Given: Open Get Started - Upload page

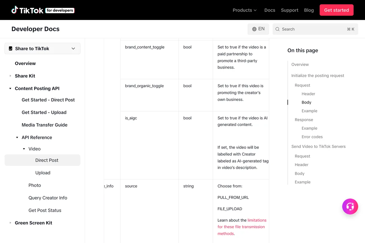Looking at the screenshot, I should coord(44,112).
